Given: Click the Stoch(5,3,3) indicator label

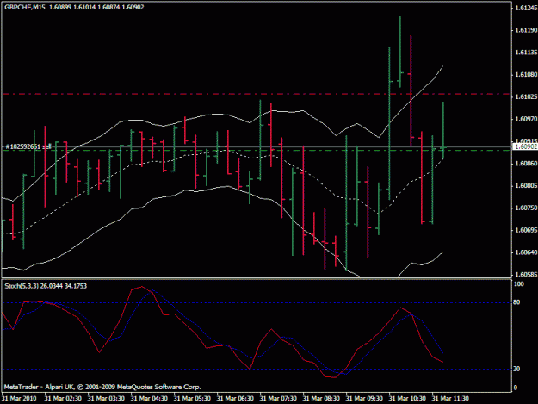Looking at the screenshot, I should (x=22, y=286).
